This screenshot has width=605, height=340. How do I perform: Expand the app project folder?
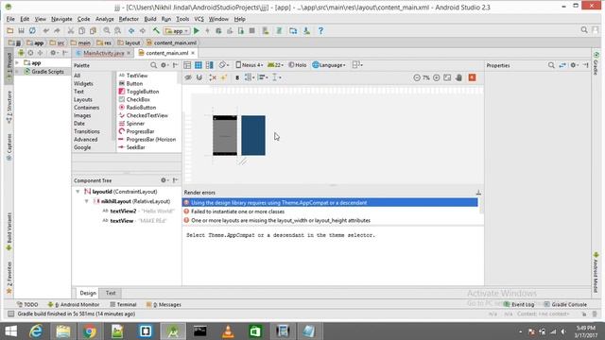pyautogui.click(x=17, y=62)
